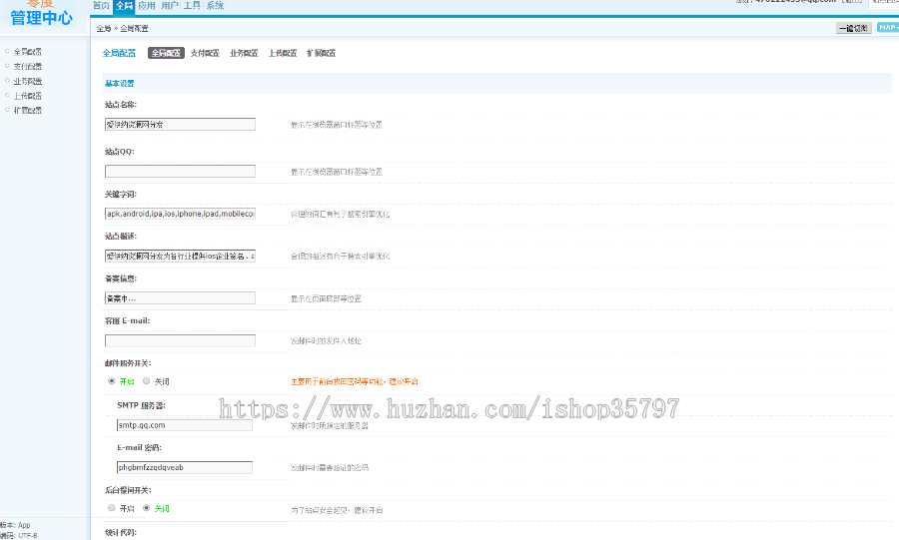Select 支付配置 in the left sidebar
The width and height of the screenshot is (899, 540).
click(x=28, y=66)
